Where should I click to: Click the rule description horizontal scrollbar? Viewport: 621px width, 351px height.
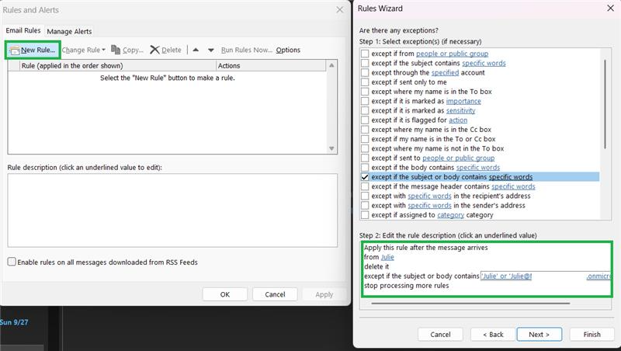(x=470, y=304)
